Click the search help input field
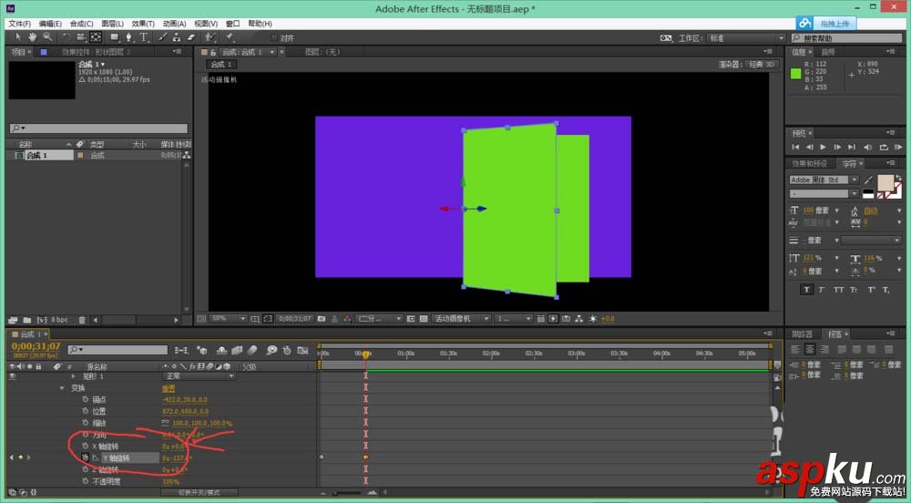Screen dimensions: 911x503 [x=846, y=38]
